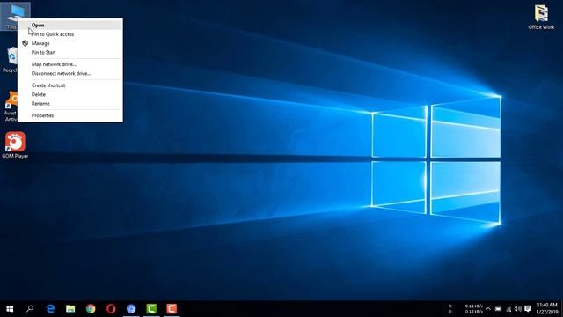The image size is (563, 317).
Task: Click the battery tray icon
Action: (x=499, y=309)
